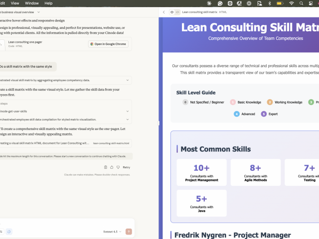Click the Retry button
Screen dimensions: 319x239
click(126, 167)
